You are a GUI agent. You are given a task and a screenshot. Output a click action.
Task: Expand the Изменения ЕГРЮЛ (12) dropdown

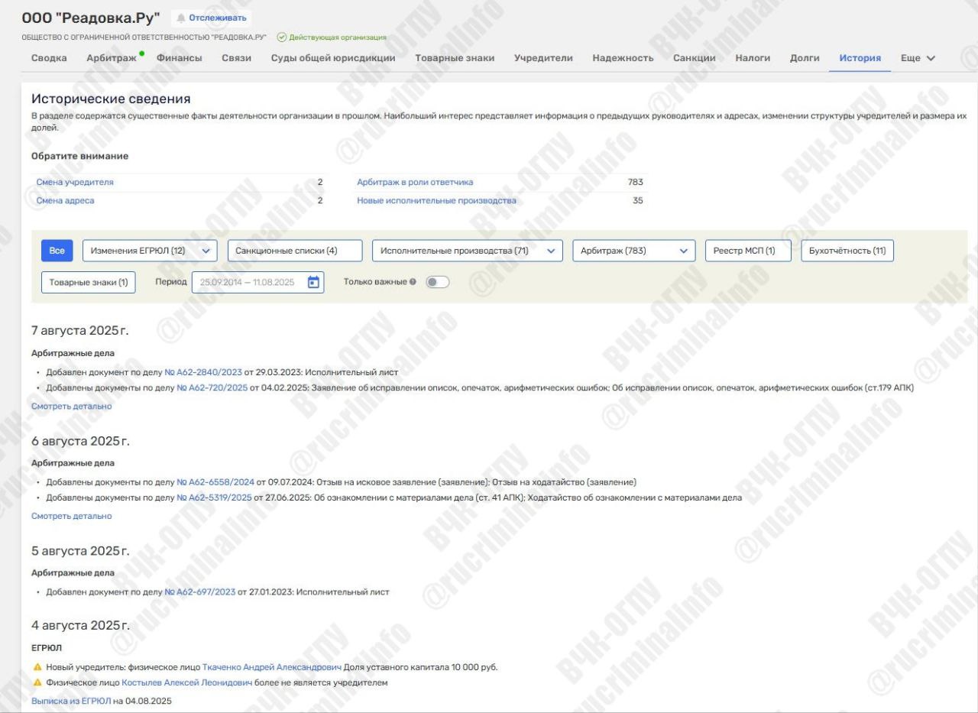coord(205,251)
